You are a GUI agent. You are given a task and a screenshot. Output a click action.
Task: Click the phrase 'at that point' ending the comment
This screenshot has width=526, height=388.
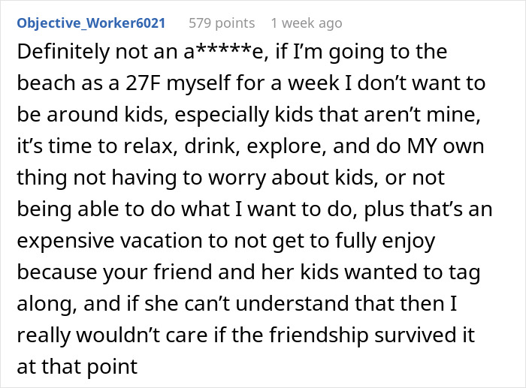coord(77,366)
